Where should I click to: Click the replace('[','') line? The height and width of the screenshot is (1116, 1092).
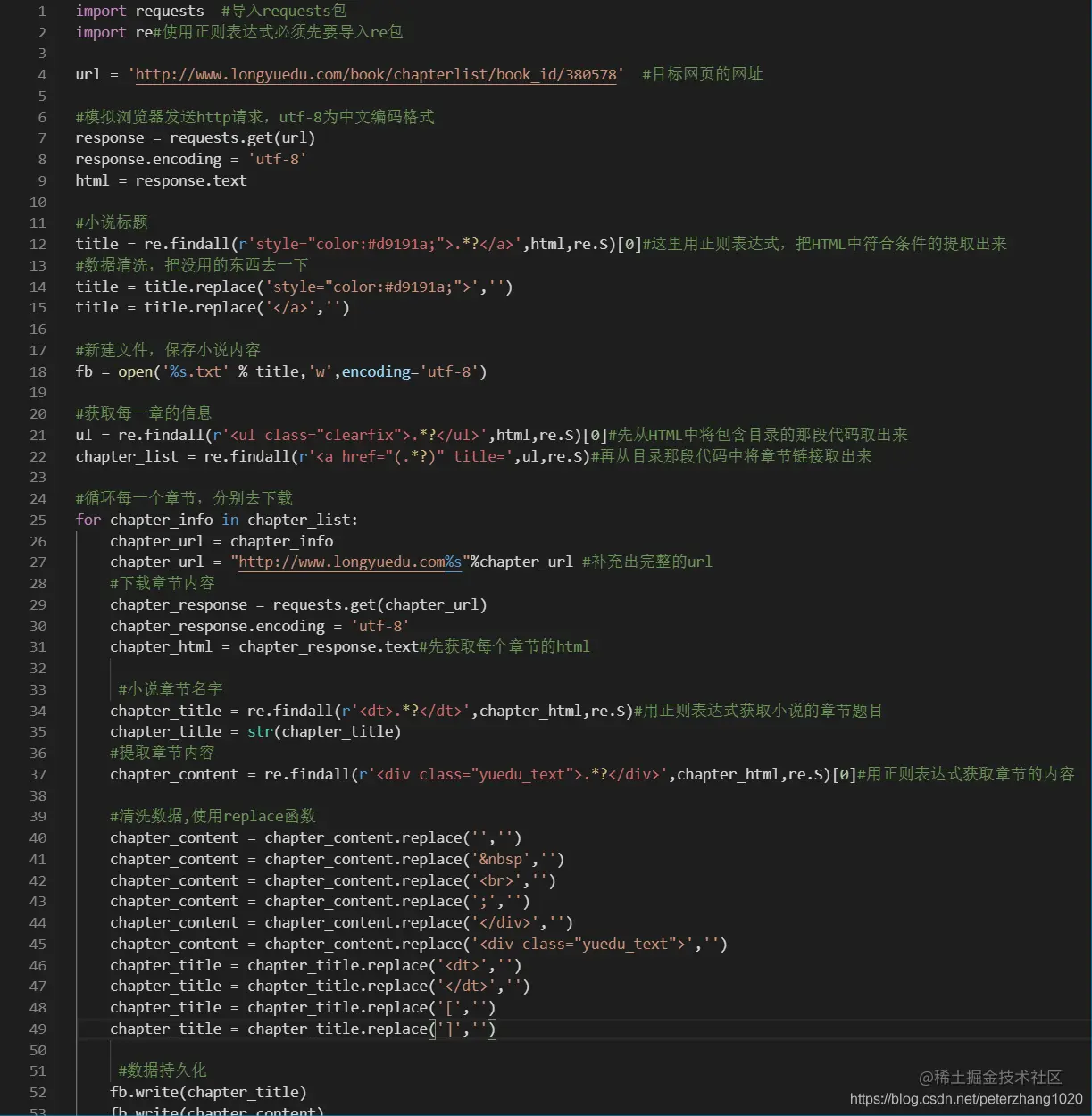tap(303, 1008)
